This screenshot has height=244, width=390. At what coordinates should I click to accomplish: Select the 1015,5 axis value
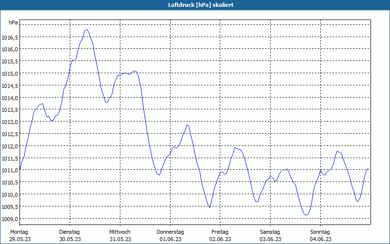(x=10, y=61)
